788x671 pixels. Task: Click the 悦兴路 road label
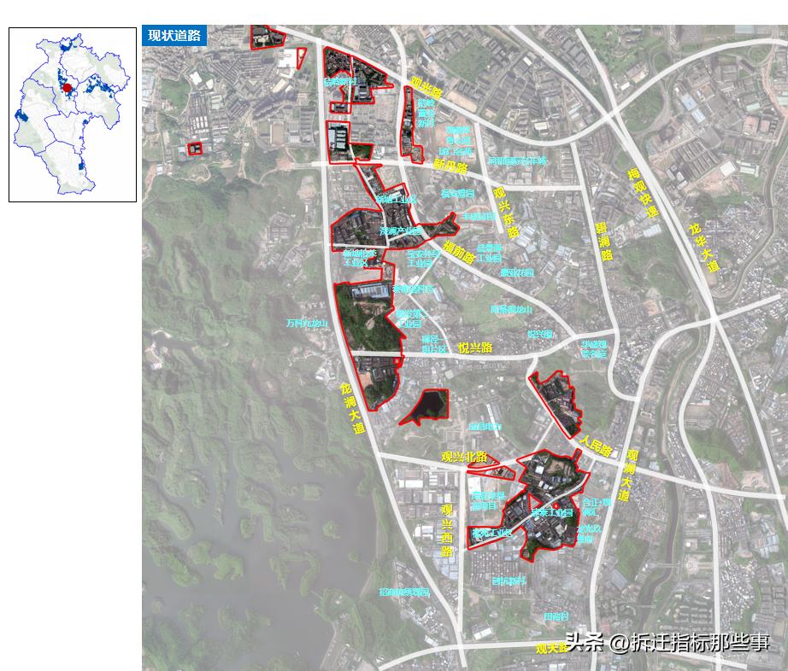[x=474, y=347]
